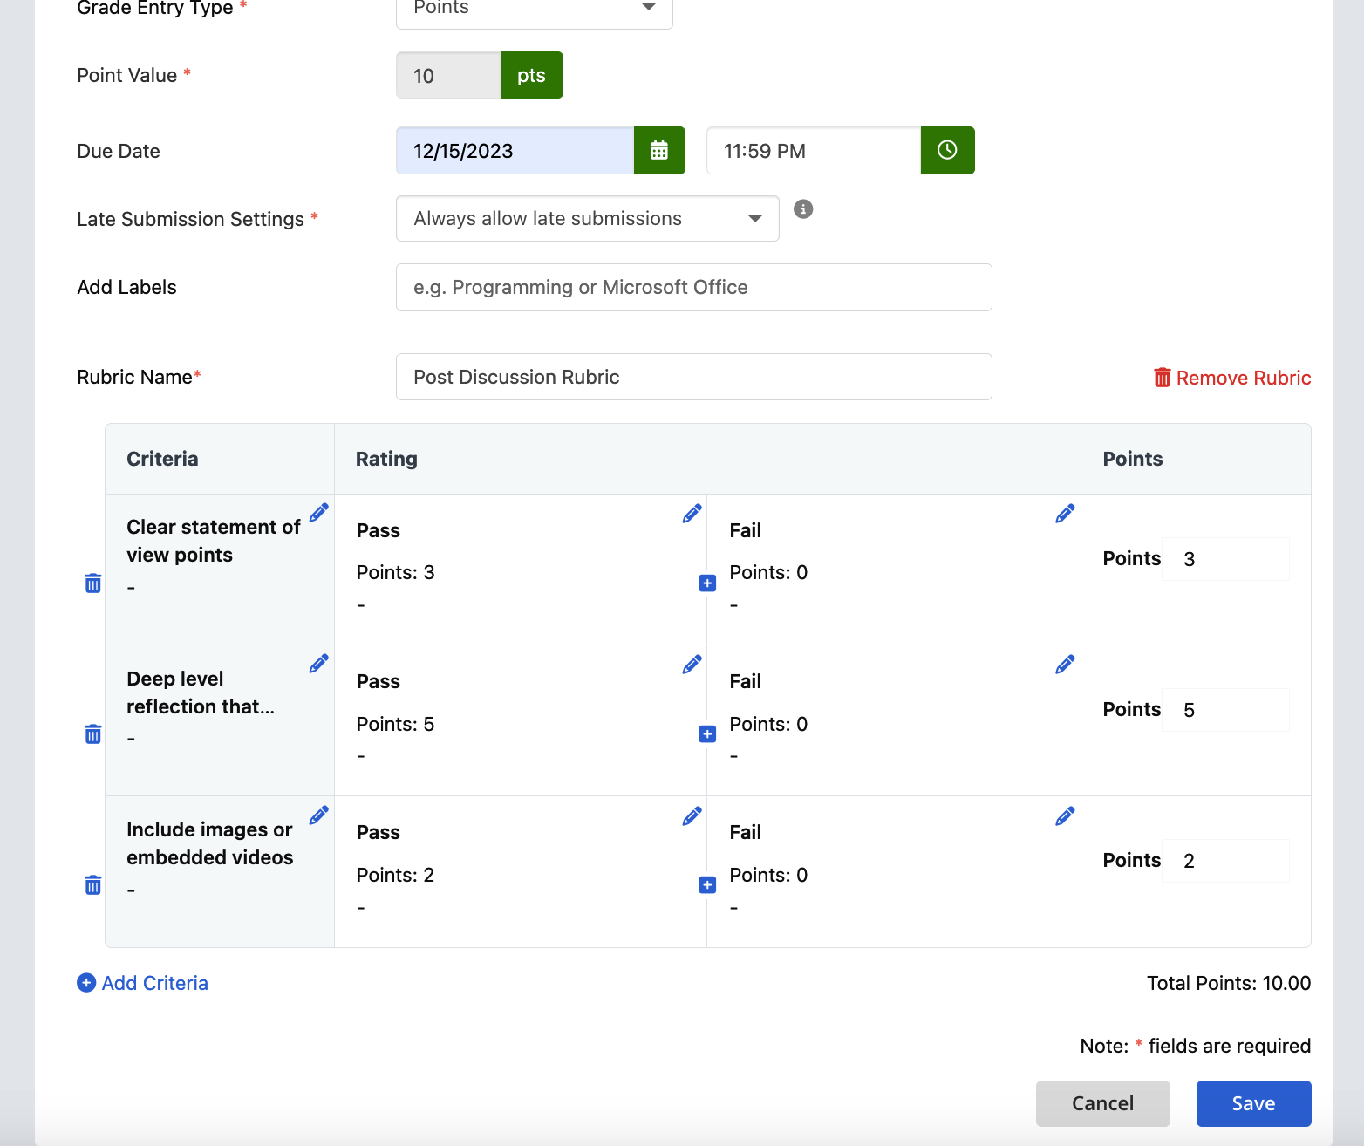1364x1146 pixels.
Task: Click the Due Date input field
Action: coord(515,150)
